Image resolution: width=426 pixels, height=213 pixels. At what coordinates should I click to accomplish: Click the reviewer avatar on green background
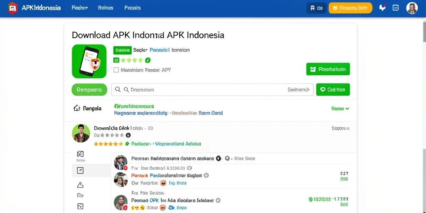(81, 133)
